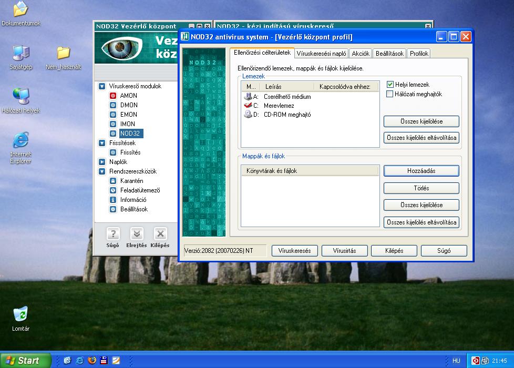Image resolution: width=514 pixels, height=368 pixels.
Task: Click the red NOD32 tray icon
Action: click(x=475, y=361)
